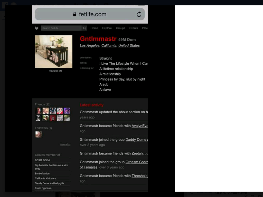
Task: Open the Erotic hypnosis group
Action: [43, 188]
